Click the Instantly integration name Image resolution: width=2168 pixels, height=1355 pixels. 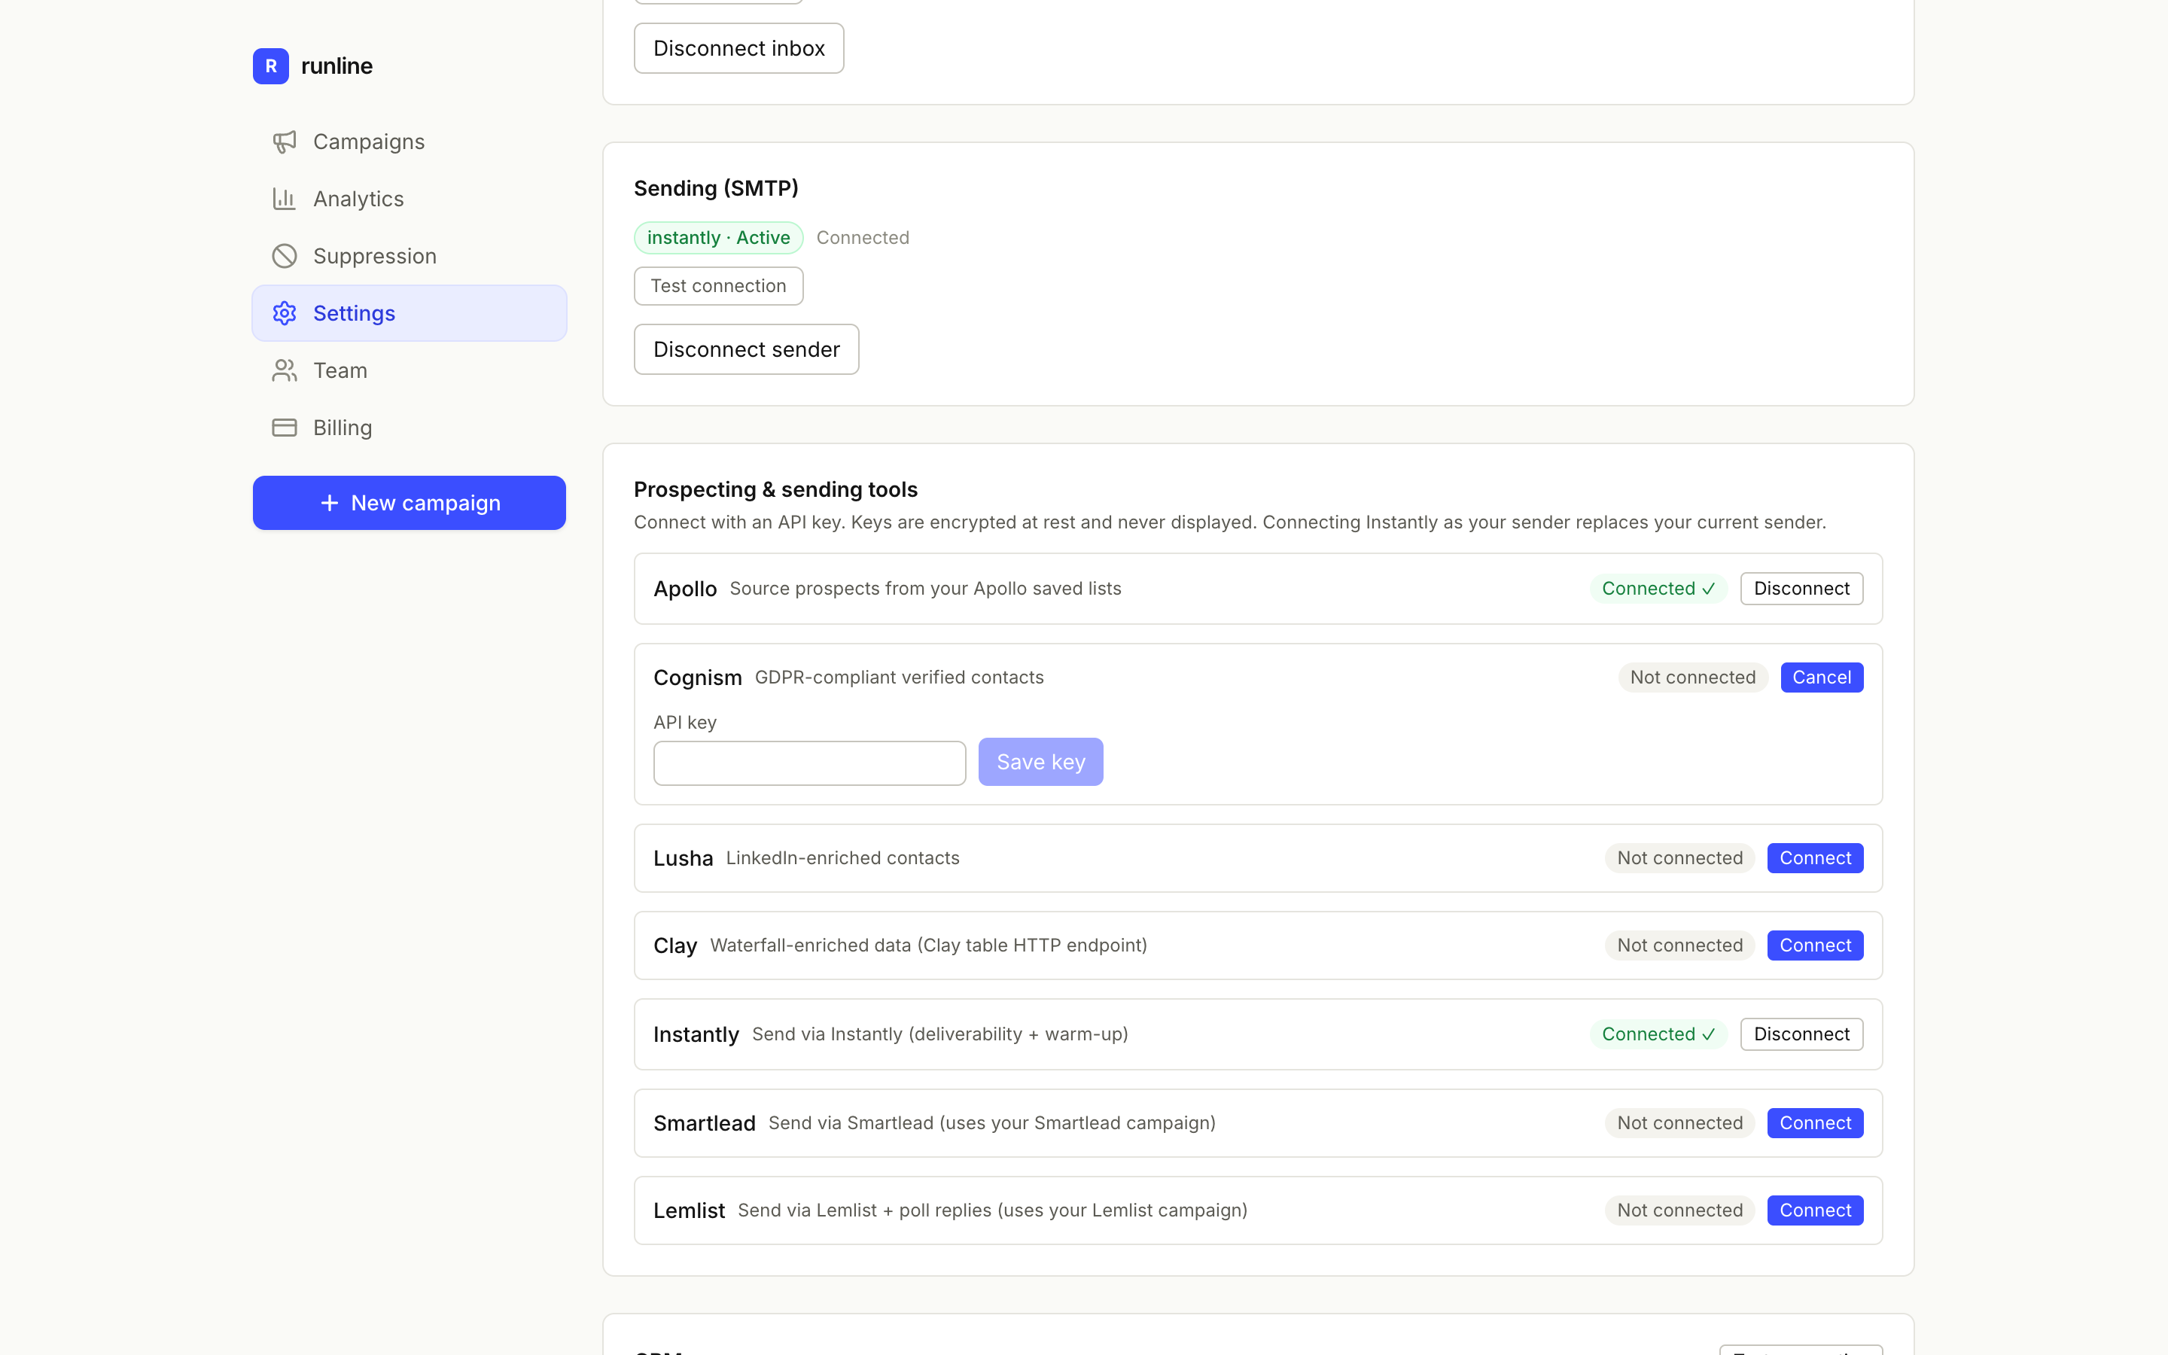(x=696, y=1034)
